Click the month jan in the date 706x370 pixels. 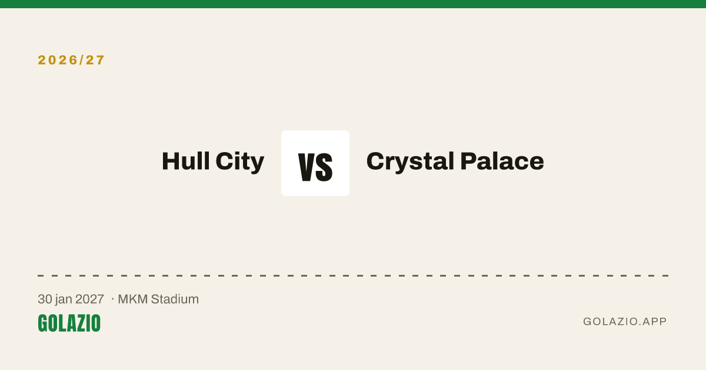pyautogui.click(x=64, y=300)
